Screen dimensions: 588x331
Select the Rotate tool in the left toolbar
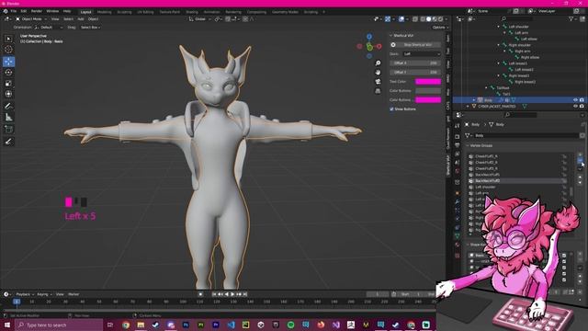(8, 73)
